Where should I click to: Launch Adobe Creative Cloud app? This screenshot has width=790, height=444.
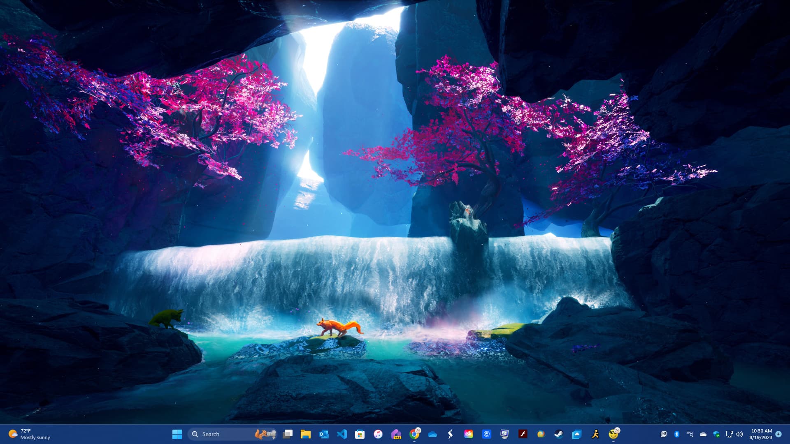tap(468, 434)
